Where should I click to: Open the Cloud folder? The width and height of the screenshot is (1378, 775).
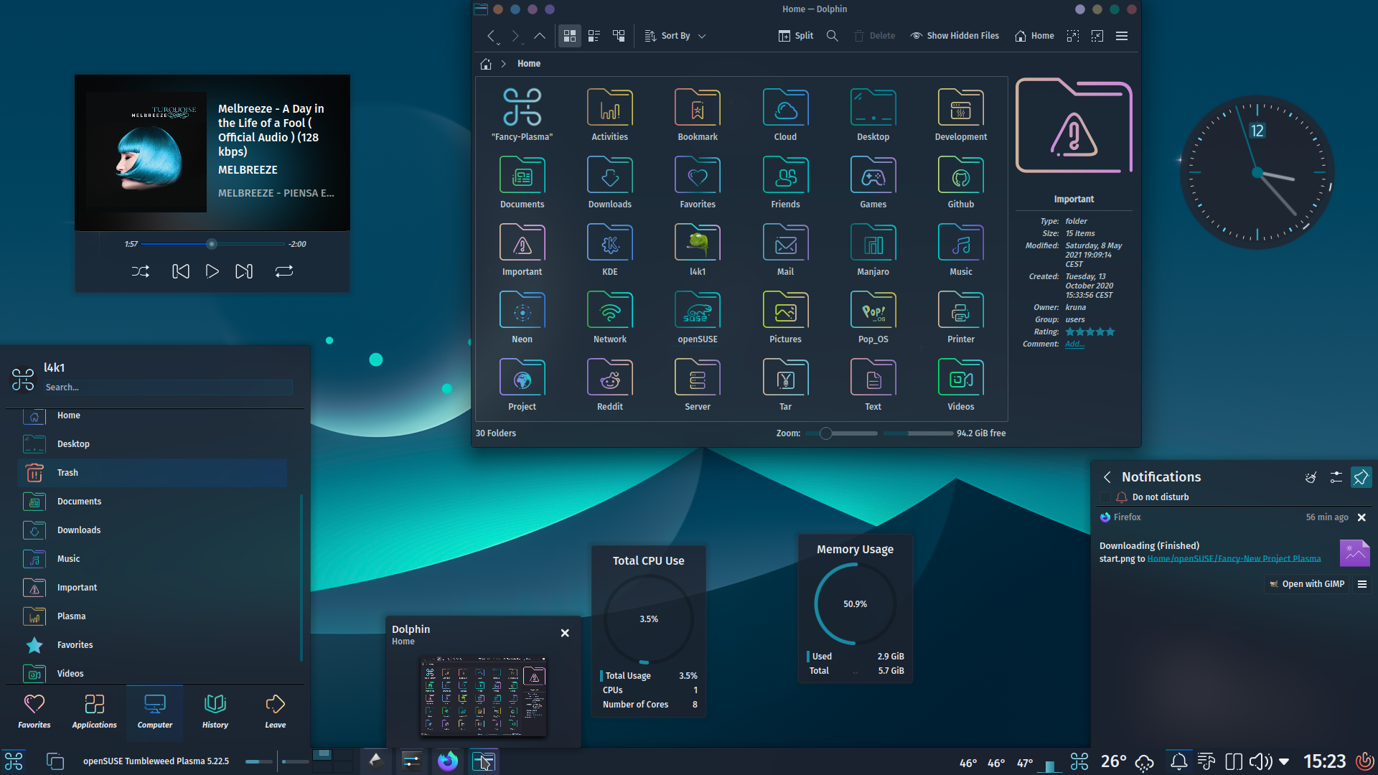[785, 115]
